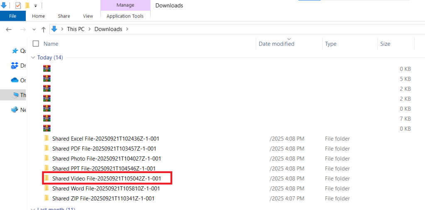Click the Properties icon in quick access toolbar
The height and width of the screenshot is (210, 425).
click(x=18, y=5)
